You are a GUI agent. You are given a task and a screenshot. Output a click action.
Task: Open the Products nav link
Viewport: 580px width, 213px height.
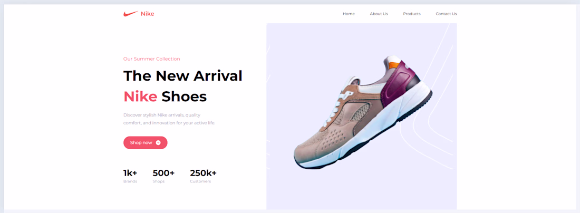click(x=412, y=14)
